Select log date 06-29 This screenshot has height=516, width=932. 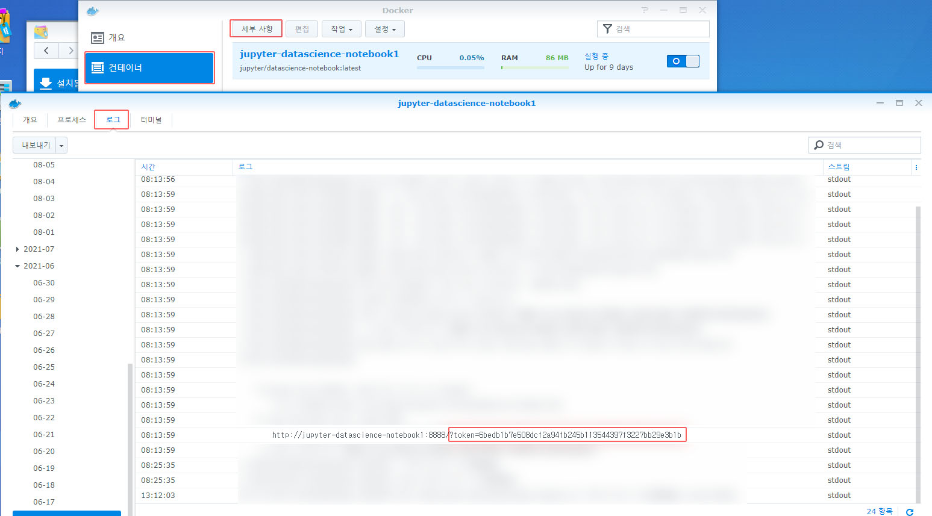44,300
